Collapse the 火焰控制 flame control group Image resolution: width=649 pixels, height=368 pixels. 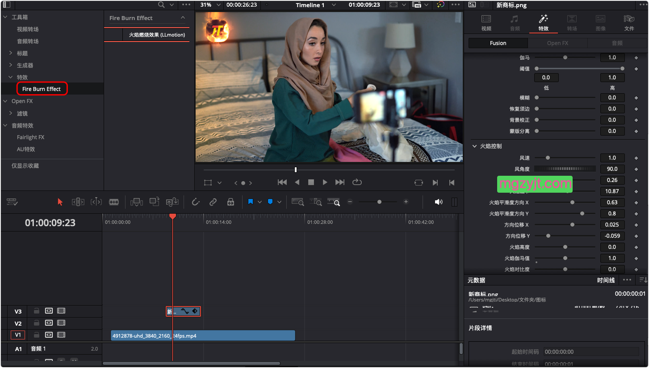pos(474,146)
